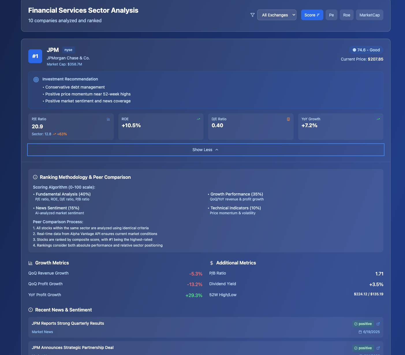Screen dimensions: 405x355
Task: Click the YoY Growth +7.2% value
Action: pyautogui.click(x=309, y=125)
